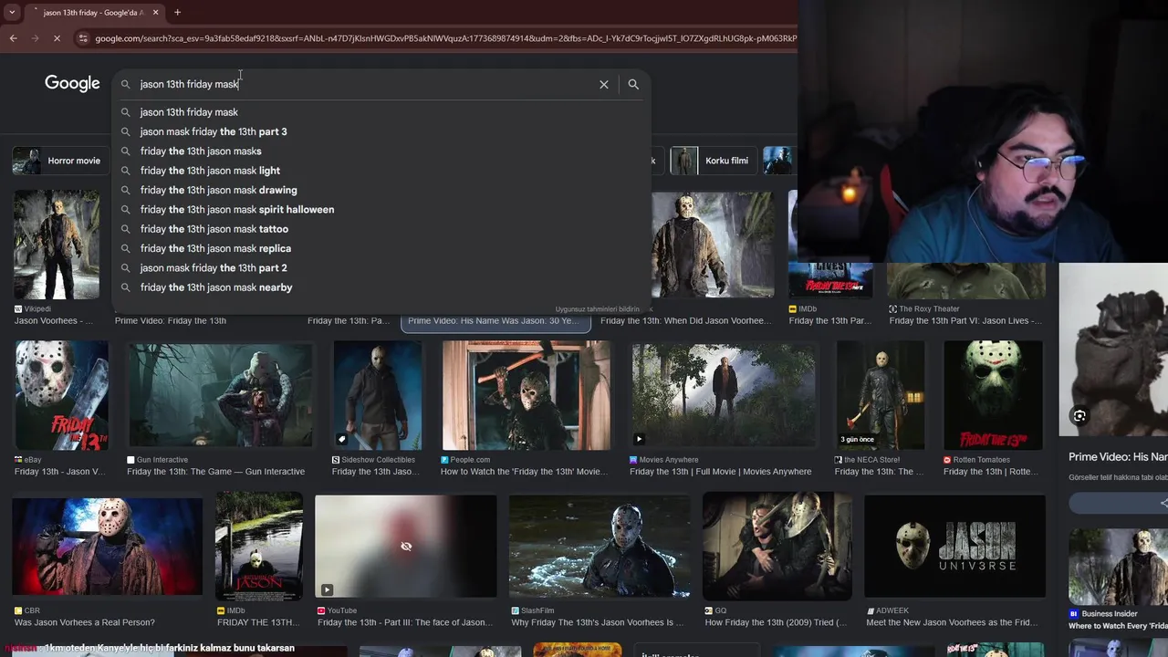The image size is (1168, 657).
Task: Click the Business Insider favicon in the side panel
Action: 1074,614
